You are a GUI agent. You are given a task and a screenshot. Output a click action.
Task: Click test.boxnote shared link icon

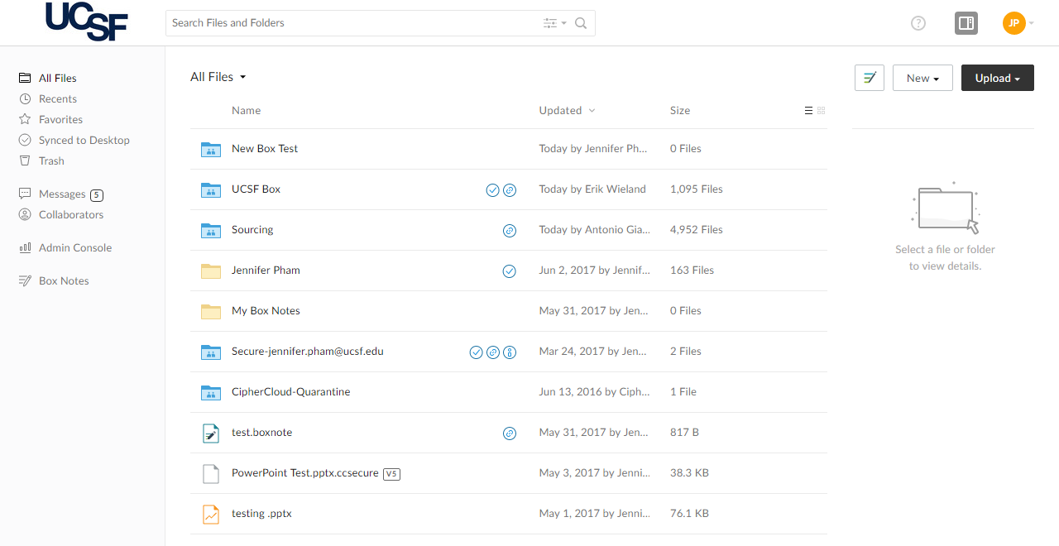(510, 433)
